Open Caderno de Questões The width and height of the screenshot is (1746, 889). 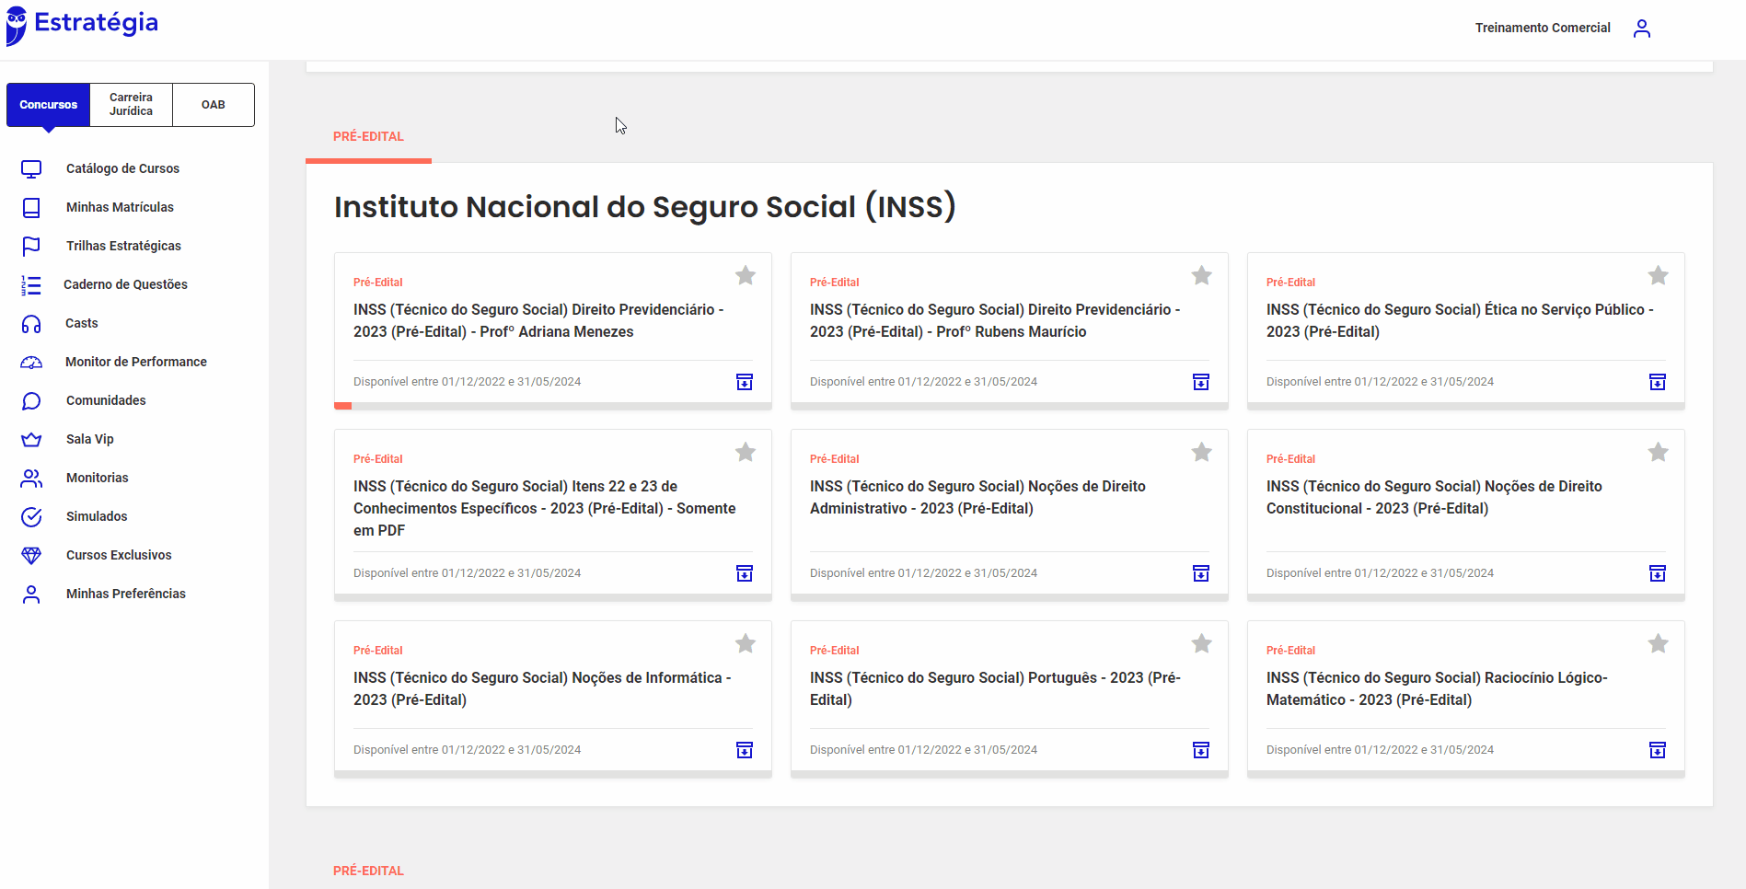point(125,284)
